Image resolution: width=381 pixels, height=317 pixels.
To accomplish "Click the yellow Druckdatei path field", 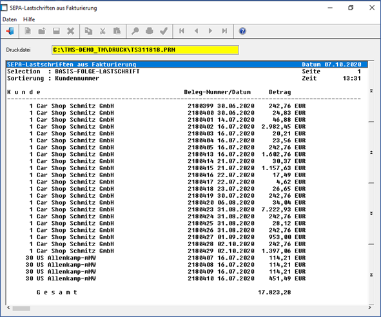I will coord(145,50).
